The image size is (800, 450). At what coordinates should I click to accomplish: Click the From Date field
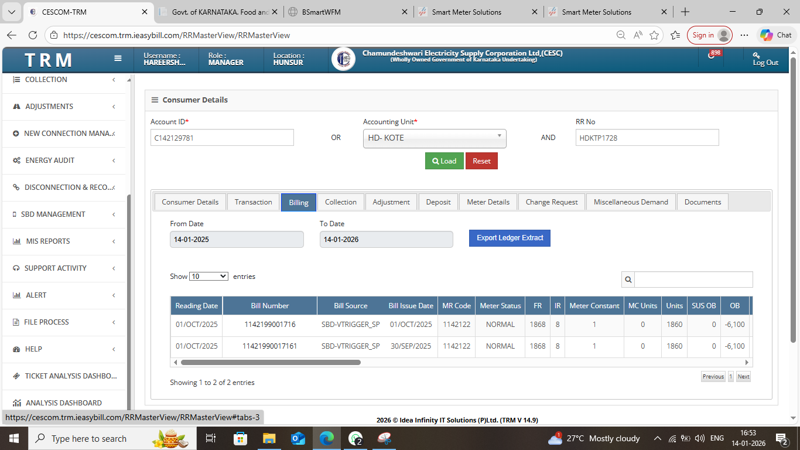(x=237, y=239)
